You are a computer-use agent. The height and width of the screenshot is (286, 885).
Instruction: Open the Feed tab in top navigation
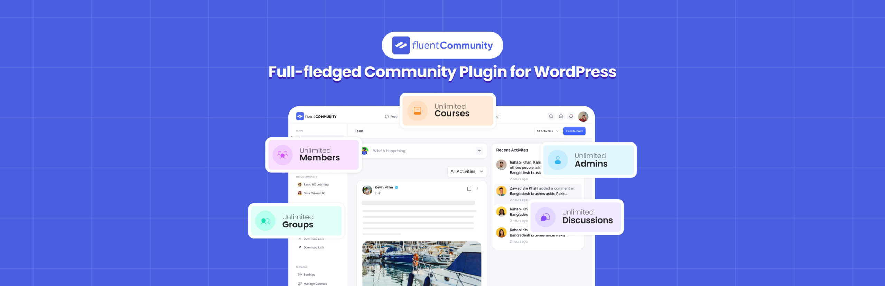click(x=391, y=117)
